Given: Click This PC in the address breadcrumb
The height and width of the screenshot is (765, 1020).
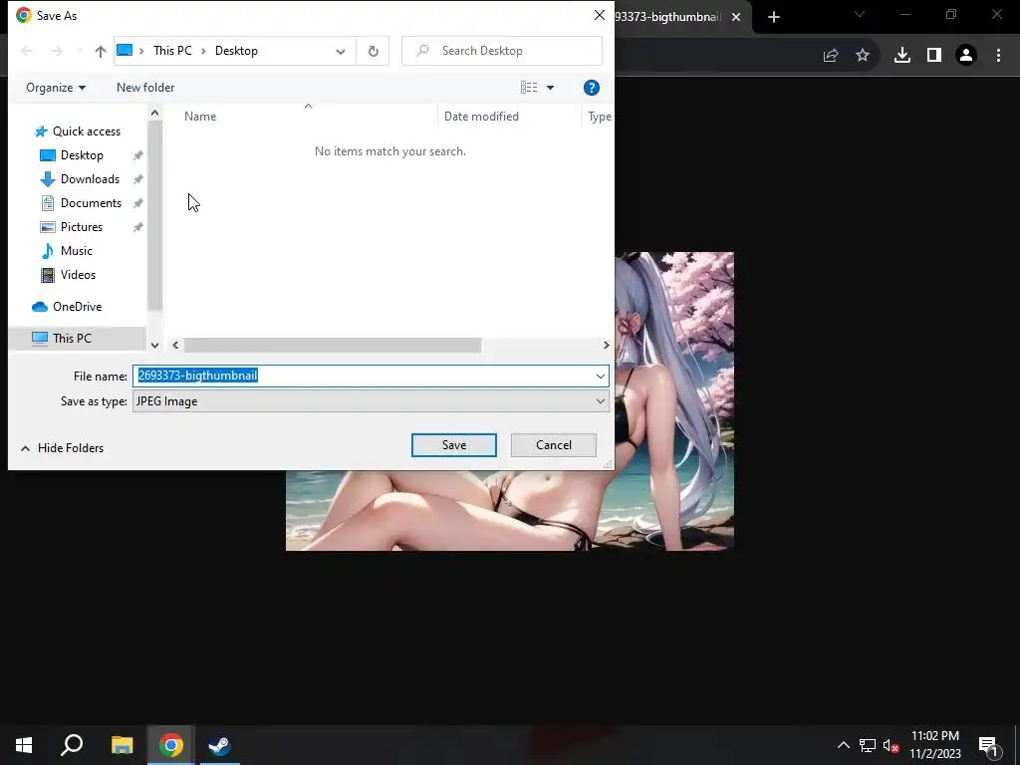Looking at the screenshot, I should pos(172,51).
